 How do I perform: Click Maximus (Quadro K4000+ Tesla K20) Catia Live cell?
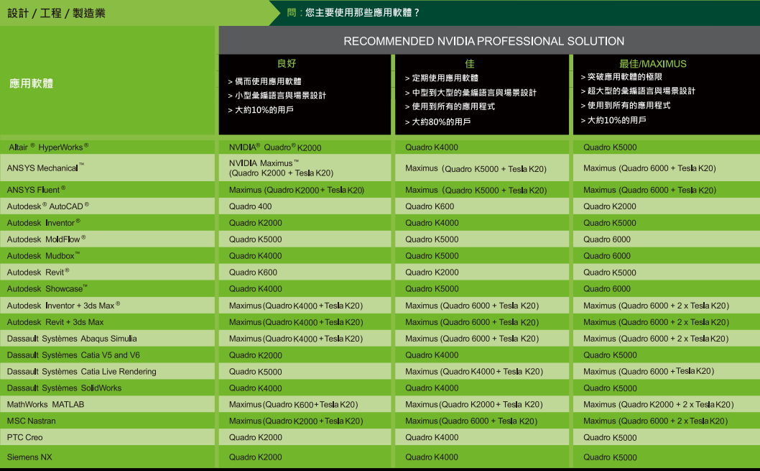[x=474, y=372]
